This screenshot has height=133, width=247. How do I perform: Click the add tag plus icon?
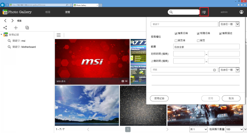(214, 70)
